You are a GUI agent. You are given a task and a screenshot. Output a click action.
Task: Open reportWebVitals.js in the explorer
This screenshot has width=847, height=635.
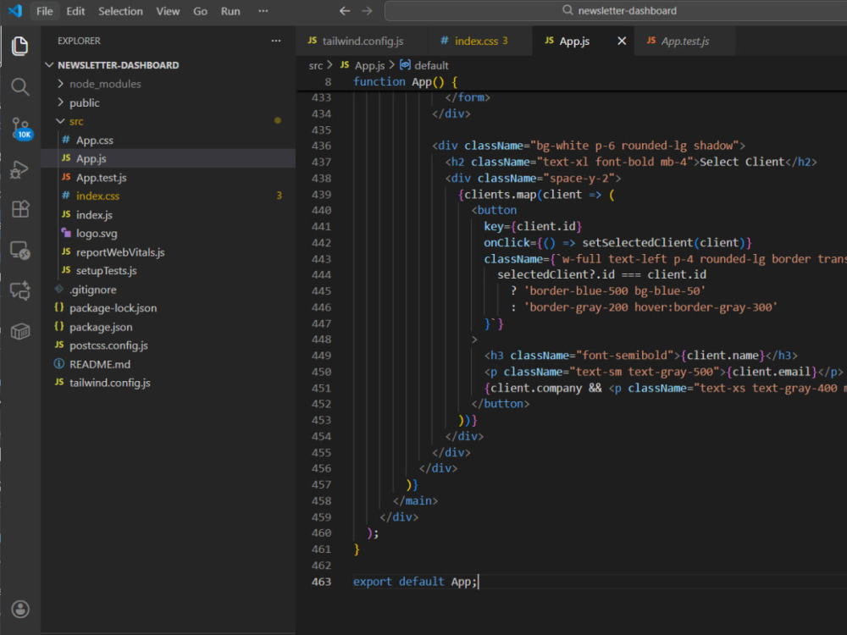pos(168,252)
